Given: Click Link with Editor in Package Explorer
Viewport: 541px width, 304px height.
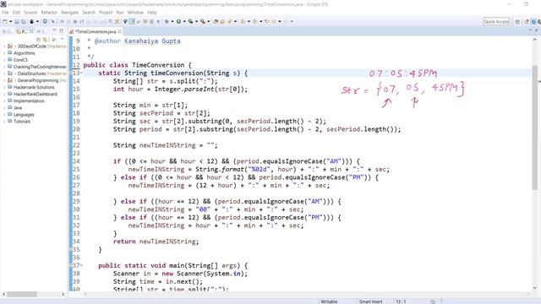Looking at the screenshot, I should coord(45,40).
